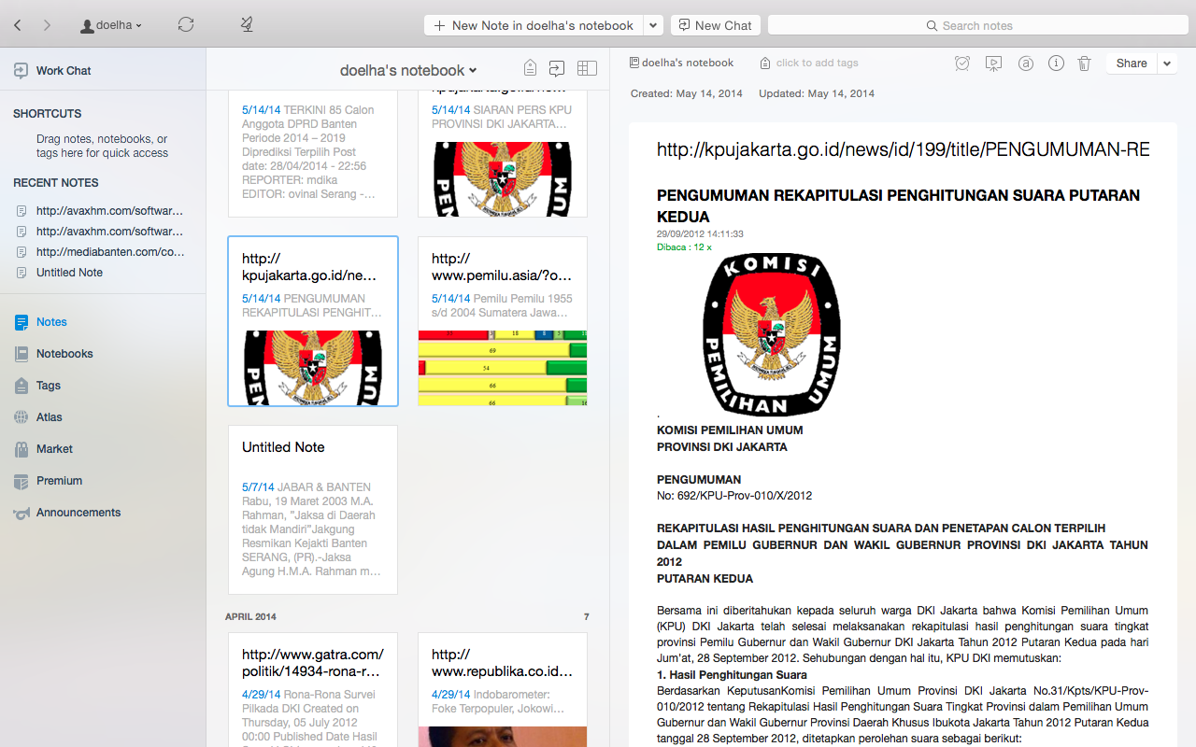The image size is (1196, 747).
Task: Show note info with the info icon
Action: tap(1056, 63)
